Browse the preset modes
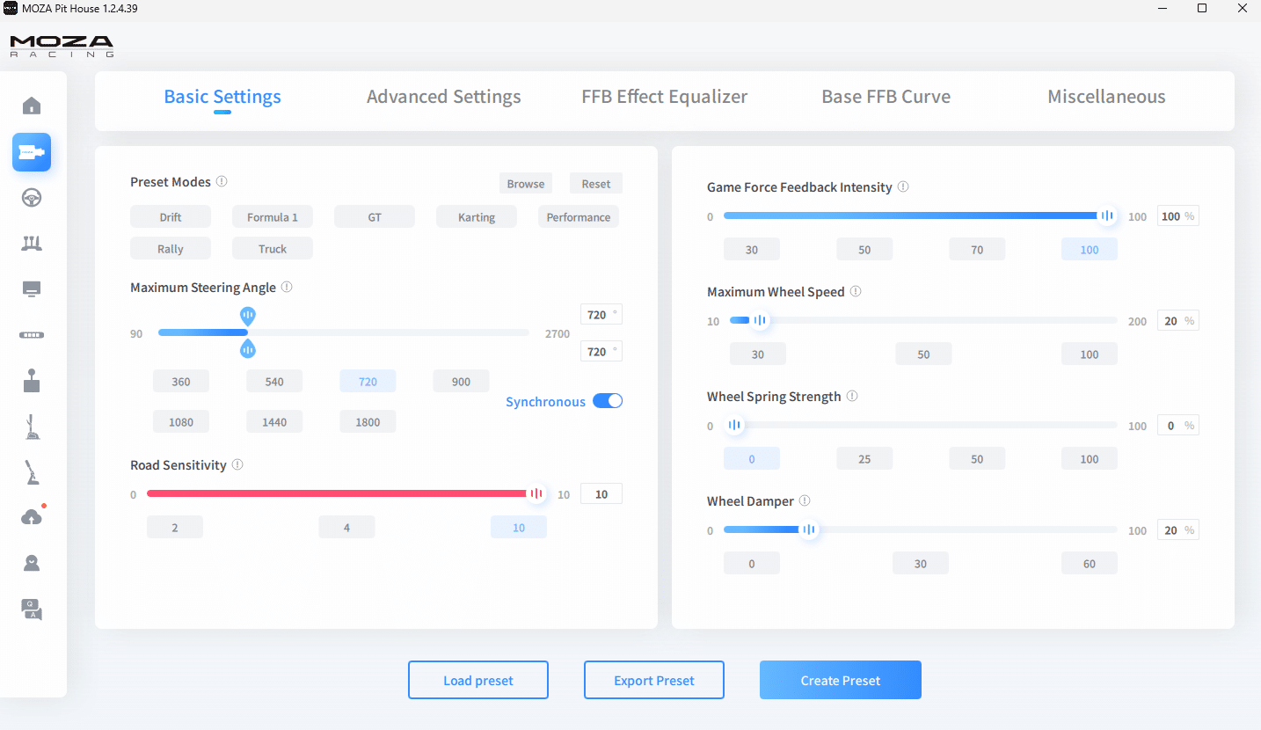 click(526, 184)
